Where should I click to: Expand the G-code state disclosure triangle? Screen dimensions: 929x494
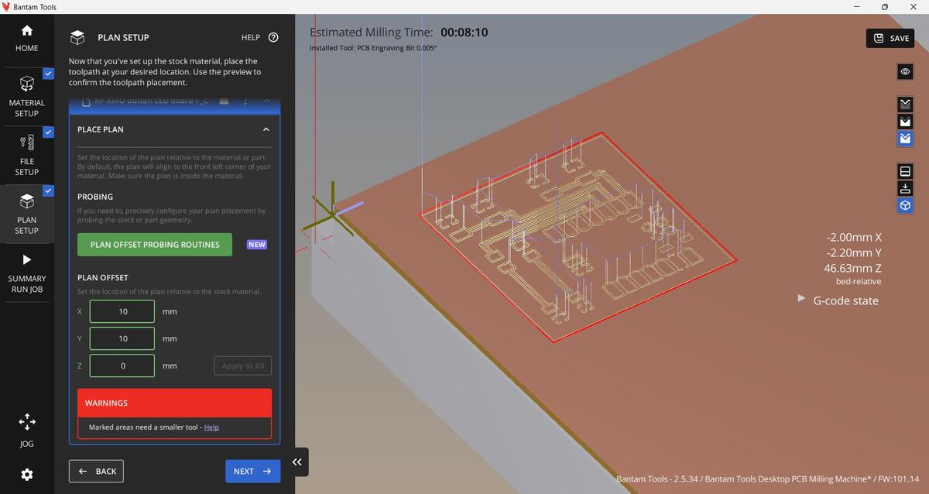tap(801, 299)
